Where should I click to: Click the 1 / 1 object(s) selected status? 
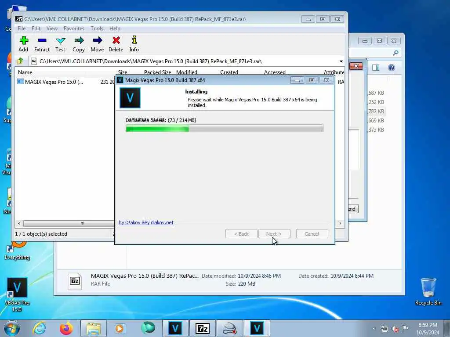41,234
